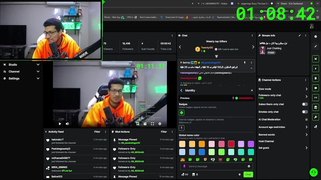The width and height of the screenshot is (321, 180).
Task: Expand the Channel sidebar section
Action: [x=21, y=71]
